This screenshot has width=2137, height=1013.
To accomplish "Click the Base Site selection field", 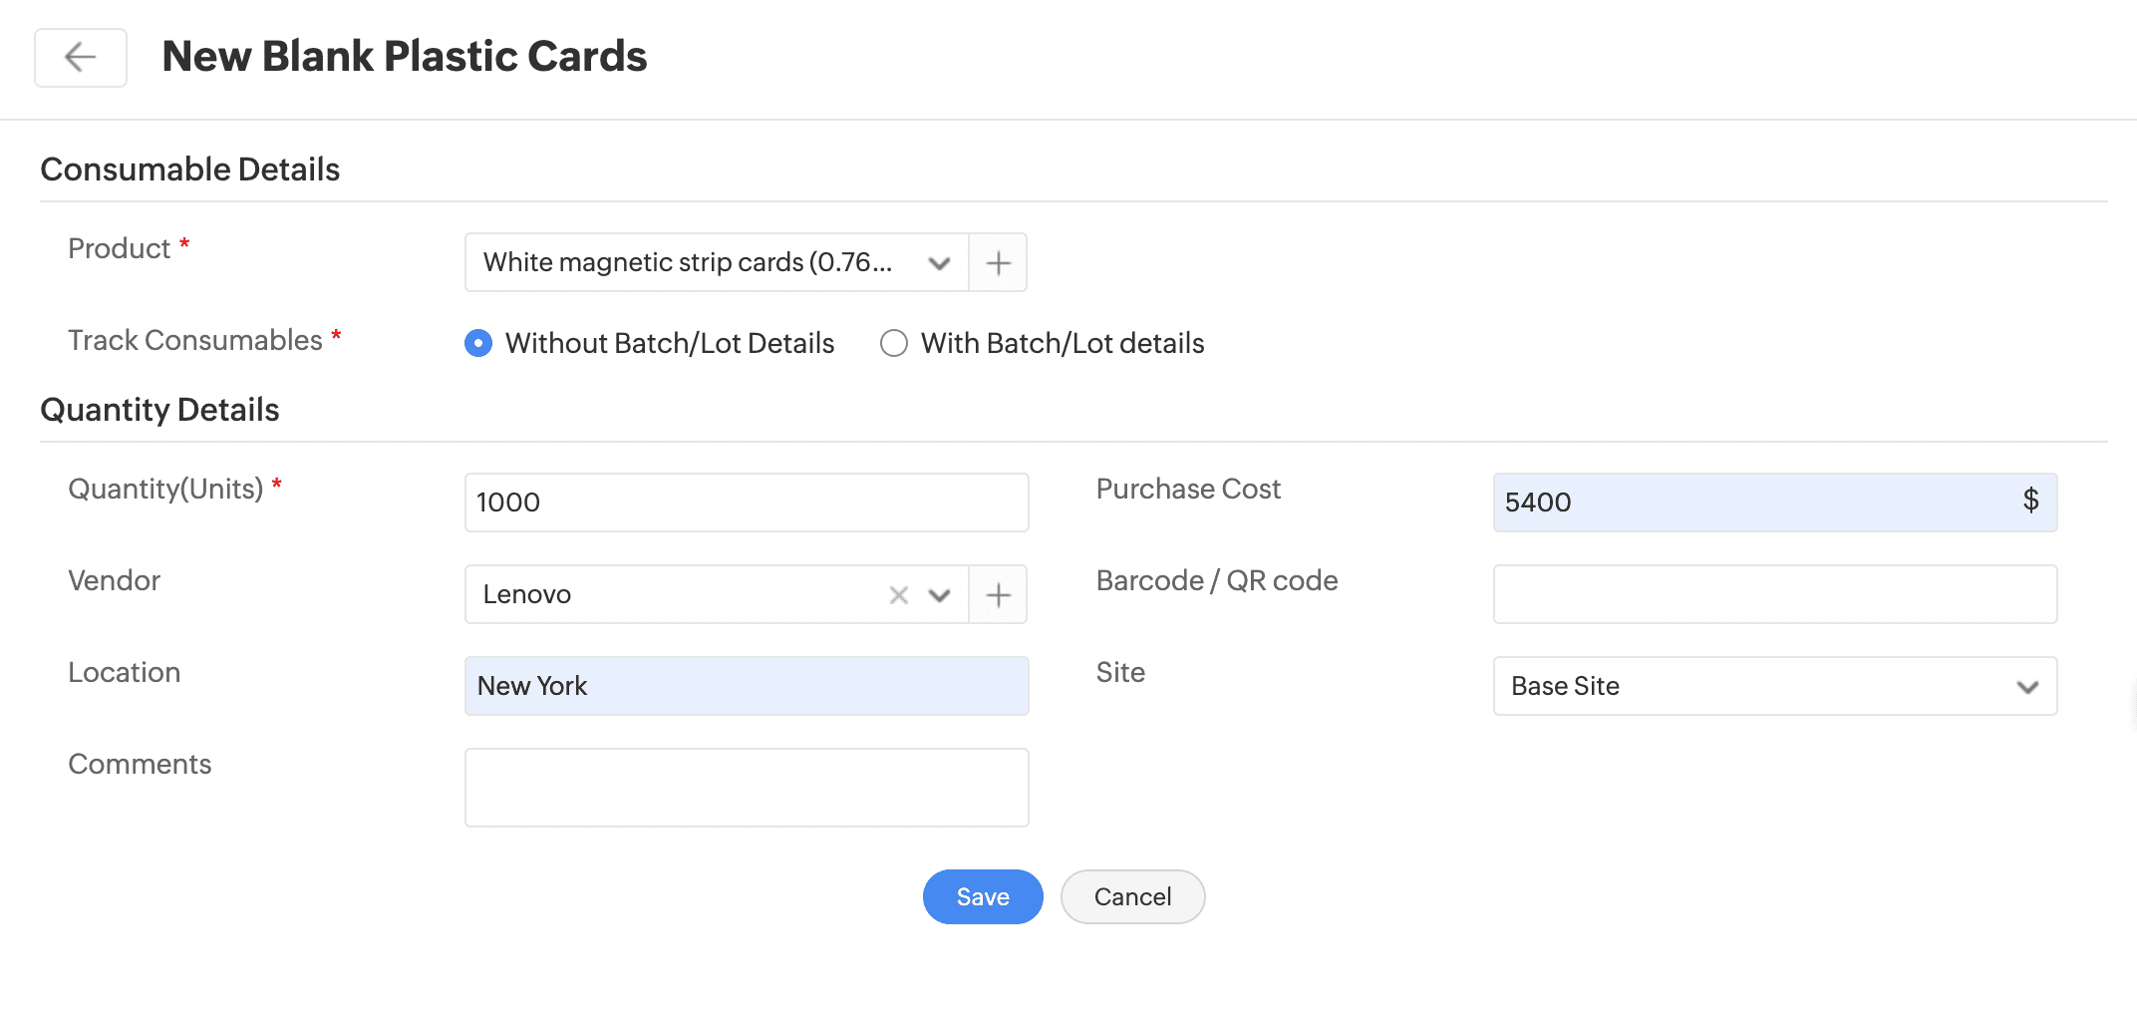I will (x=1754, y=687).
